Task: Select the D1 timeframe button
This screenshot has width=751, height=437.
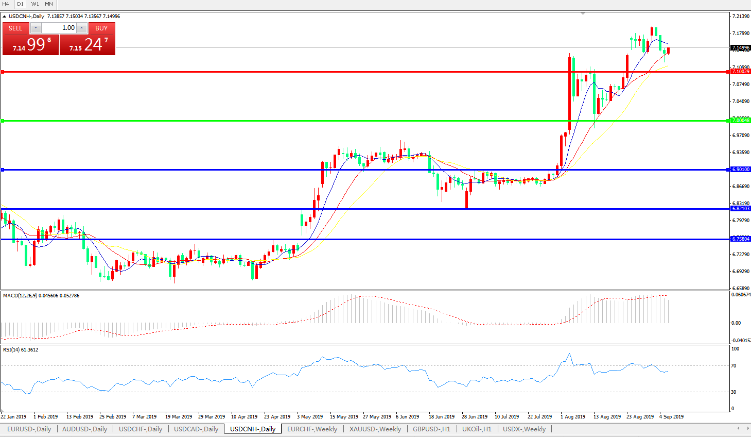Action: pyautogui.click(x=21, y=4)
